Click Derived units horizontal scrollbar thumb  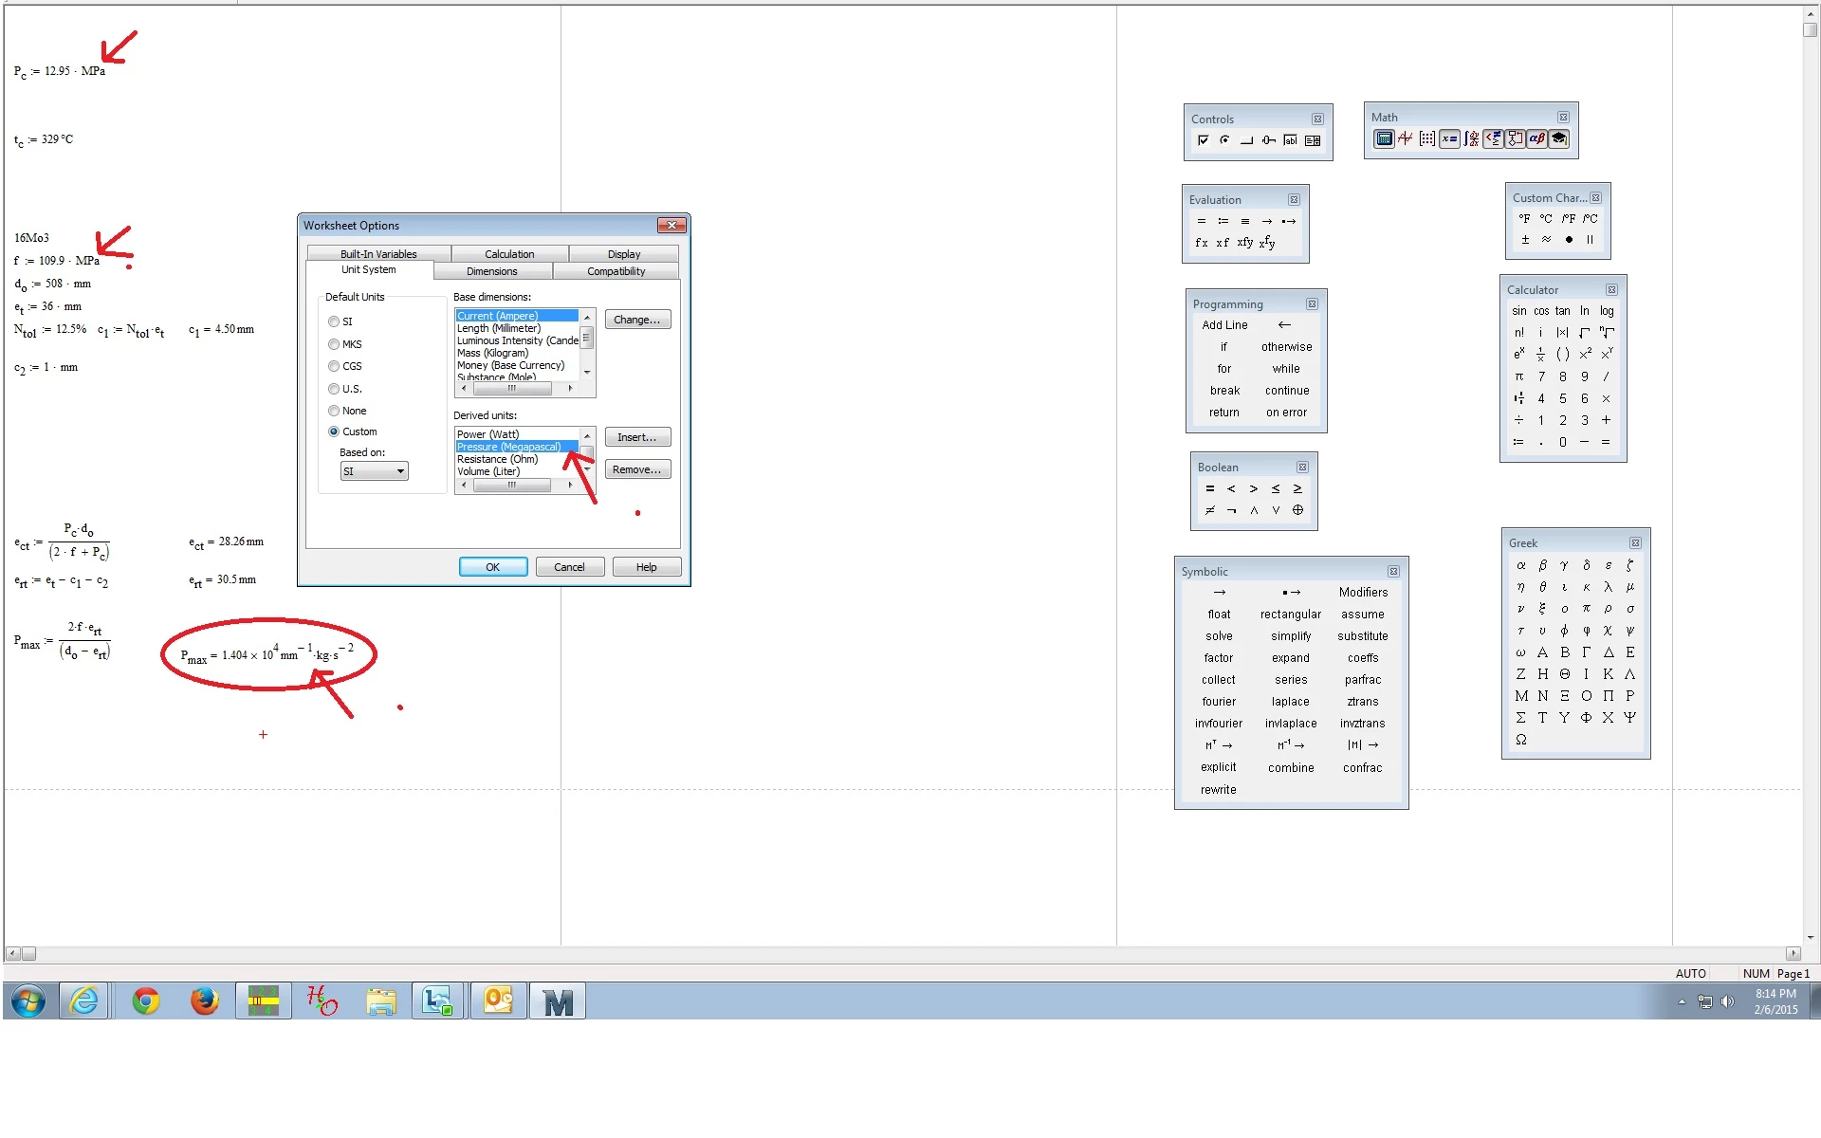coord(511,485)
